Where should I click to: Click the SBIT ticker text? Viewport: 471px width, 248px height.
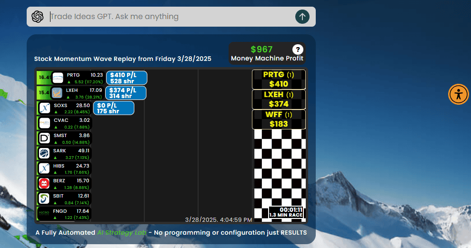[58, 196]
